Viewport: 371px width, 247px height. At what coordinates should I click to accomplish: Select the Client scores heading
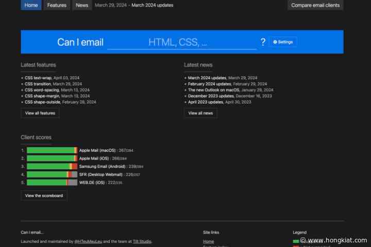(x=36, y=137)
